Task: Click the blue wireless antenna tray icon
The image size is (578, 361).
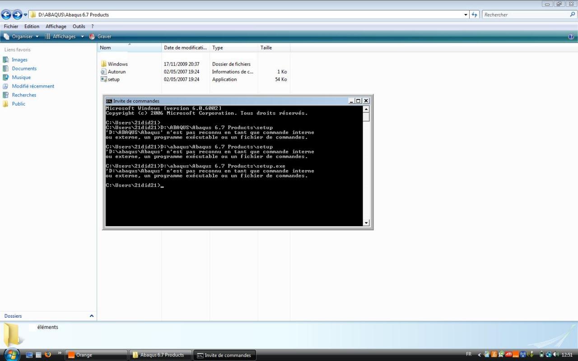Action: 523,355
